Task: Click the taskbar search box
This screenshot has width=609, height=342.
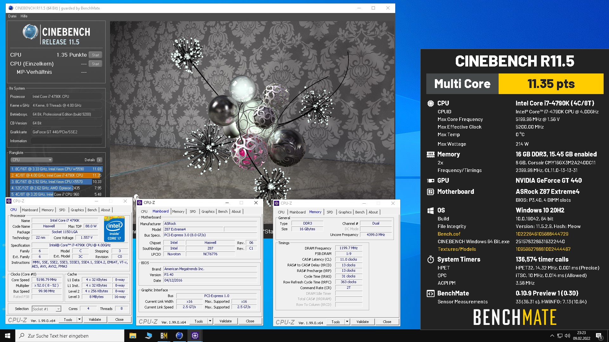Action: tap(70, 336)
